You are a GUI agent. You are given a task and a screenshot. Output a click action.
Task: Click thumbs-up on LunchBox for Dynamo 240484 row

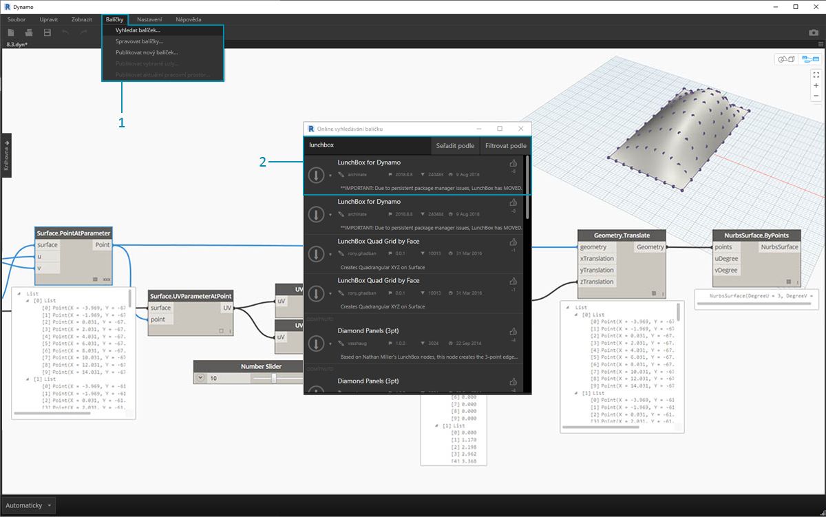pyautogui.click(x=513, y=203)
